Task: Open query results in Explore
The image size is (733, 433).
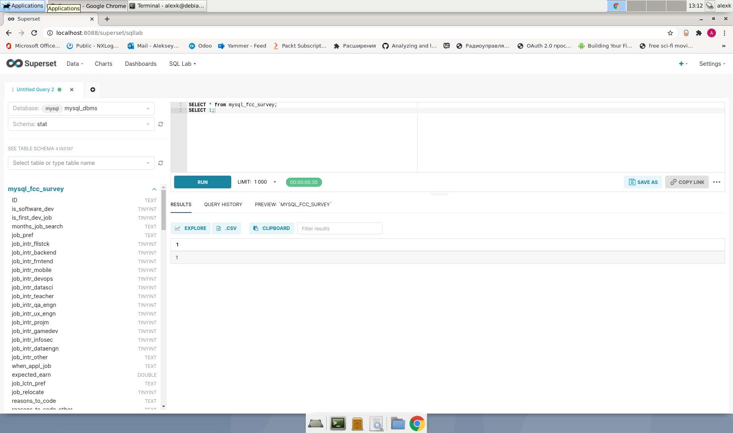Action: [190, 228]
